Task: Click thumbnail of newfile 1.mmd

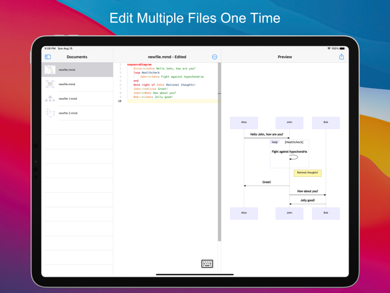Action: tap(50, 98)
